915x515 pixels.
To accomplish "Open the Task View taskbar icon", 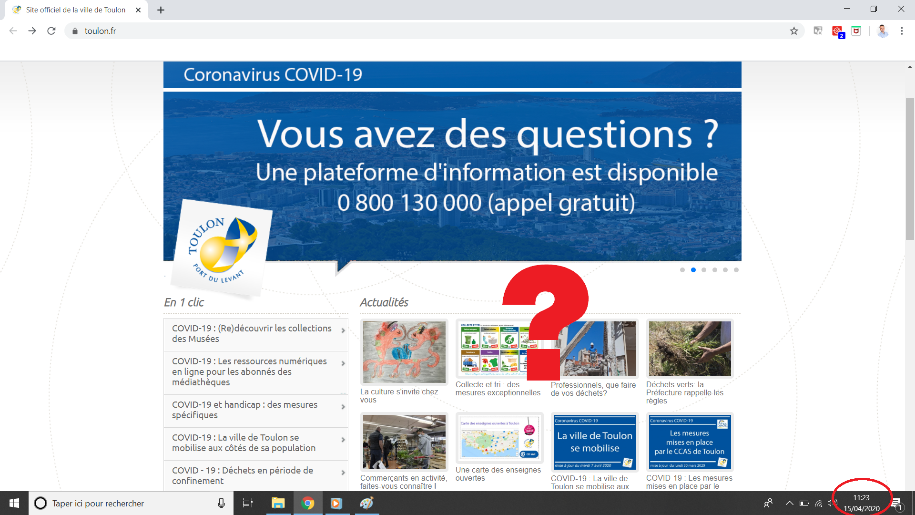I will pyautogui.click(x=248, y=503).
